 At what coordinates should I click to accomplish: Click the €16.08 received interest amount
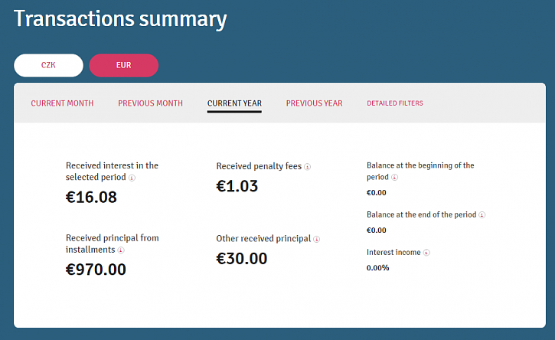coord(91,198)
